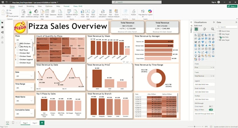
Task: Check the Chicken Suya checkbox
Action: click(18, 63)
